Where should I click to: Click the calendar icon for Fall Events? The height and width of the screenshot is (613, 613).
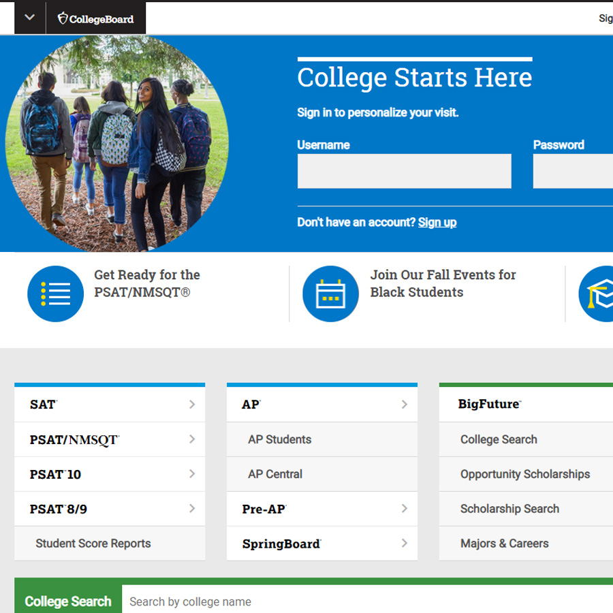click(x=330, y=294)
